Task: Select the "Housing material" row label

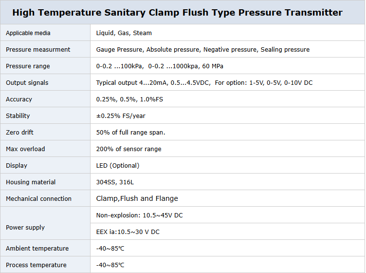Action: tap(31, 182)
